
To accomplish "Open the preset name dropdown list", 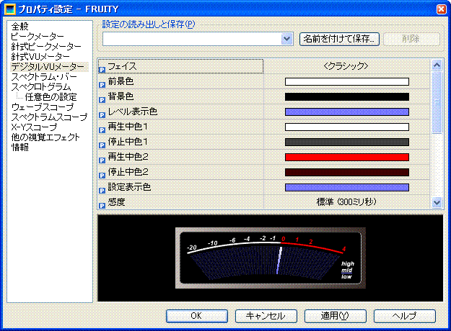I will point(287,39).
